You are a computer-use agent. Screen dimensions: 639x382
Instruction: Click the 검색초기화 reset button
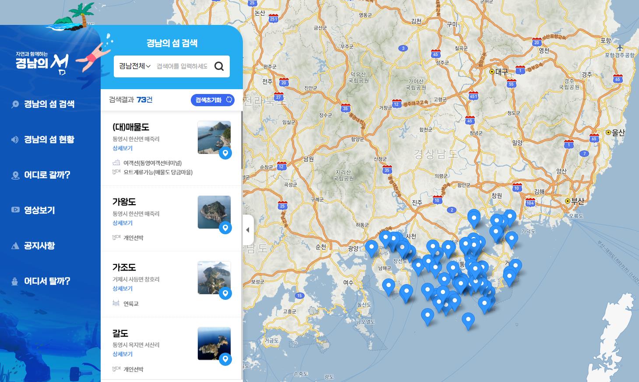pos(213,100)
